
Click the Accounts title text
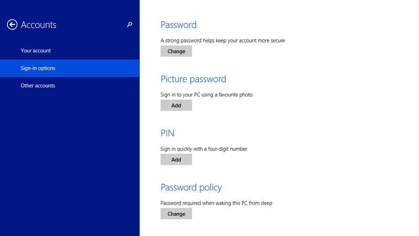click(38, 25)
